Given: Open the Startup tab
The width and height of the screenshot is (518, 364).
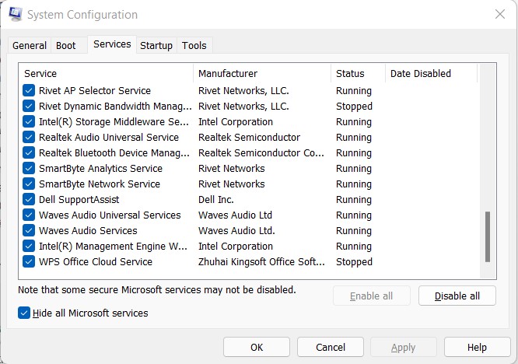Looking at the screenshot, I should 156,45.
